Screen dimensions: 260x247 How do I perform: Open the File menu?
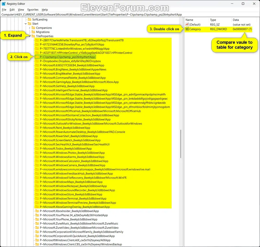click(x=4, y=10)
